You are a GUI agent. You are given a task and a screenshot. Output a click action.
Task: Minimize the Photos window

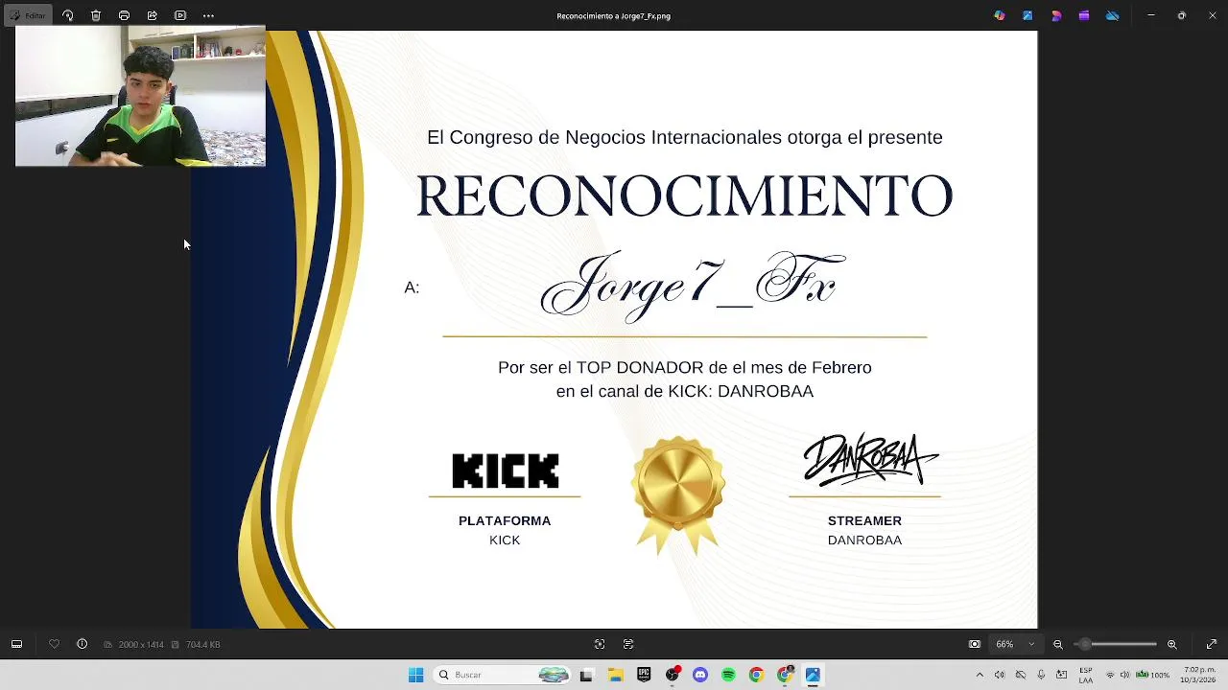pyautogui.click(x=1151, y=15)
